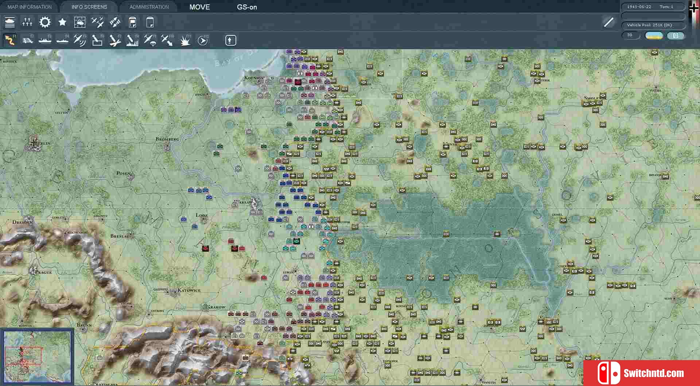Image resolution: width=700 pixels, height=386 pixels.
Task: Click the Katowice city label
Action: pos(189,290)
